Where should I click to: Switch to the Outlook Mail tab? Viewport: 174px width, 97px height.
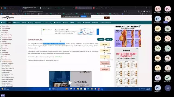[x=12, y=8]
